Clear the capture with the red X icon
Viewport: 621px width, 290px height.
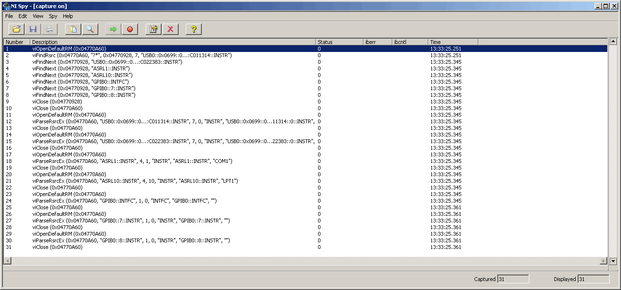click(170, 29)
